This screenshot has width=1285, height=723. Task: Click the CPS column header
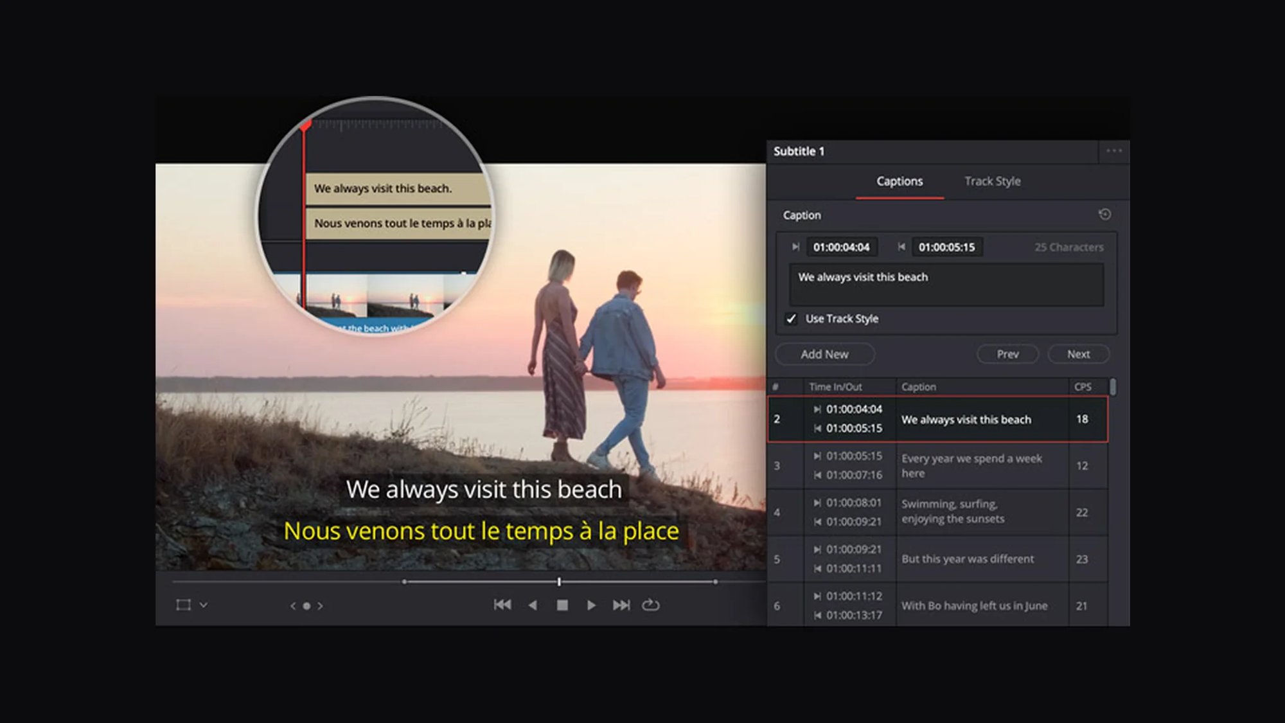pyautogui.click(x=1083, y=387)
